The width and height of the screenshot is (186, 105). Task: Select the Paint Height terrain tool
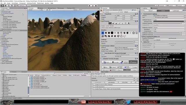(113, 23)
